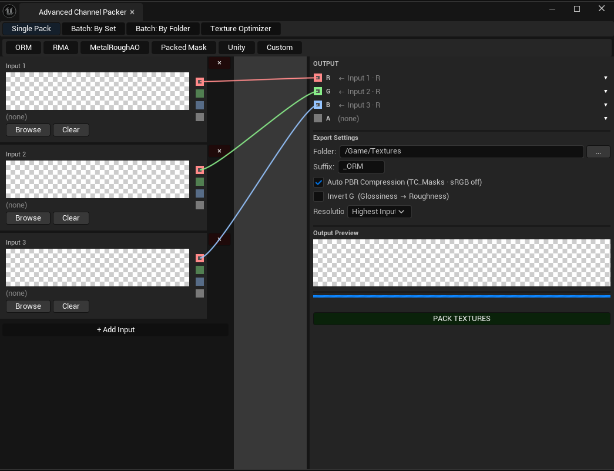Select the Advanced Channel Packer window tab
Viewport: 614px width, 471px height.
tap(82, 12)
